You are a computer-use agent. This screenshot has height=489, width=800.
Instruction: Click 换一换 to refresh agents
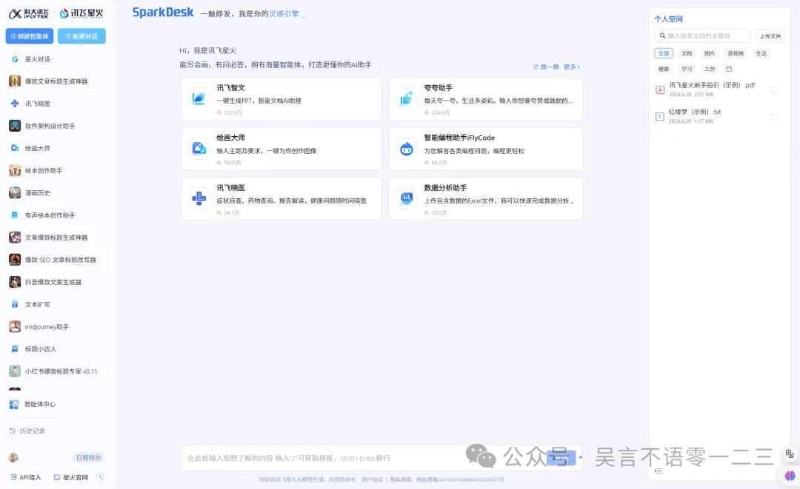point(546,67)
